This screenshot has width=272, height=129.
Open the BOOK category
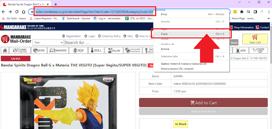(39, 50)
